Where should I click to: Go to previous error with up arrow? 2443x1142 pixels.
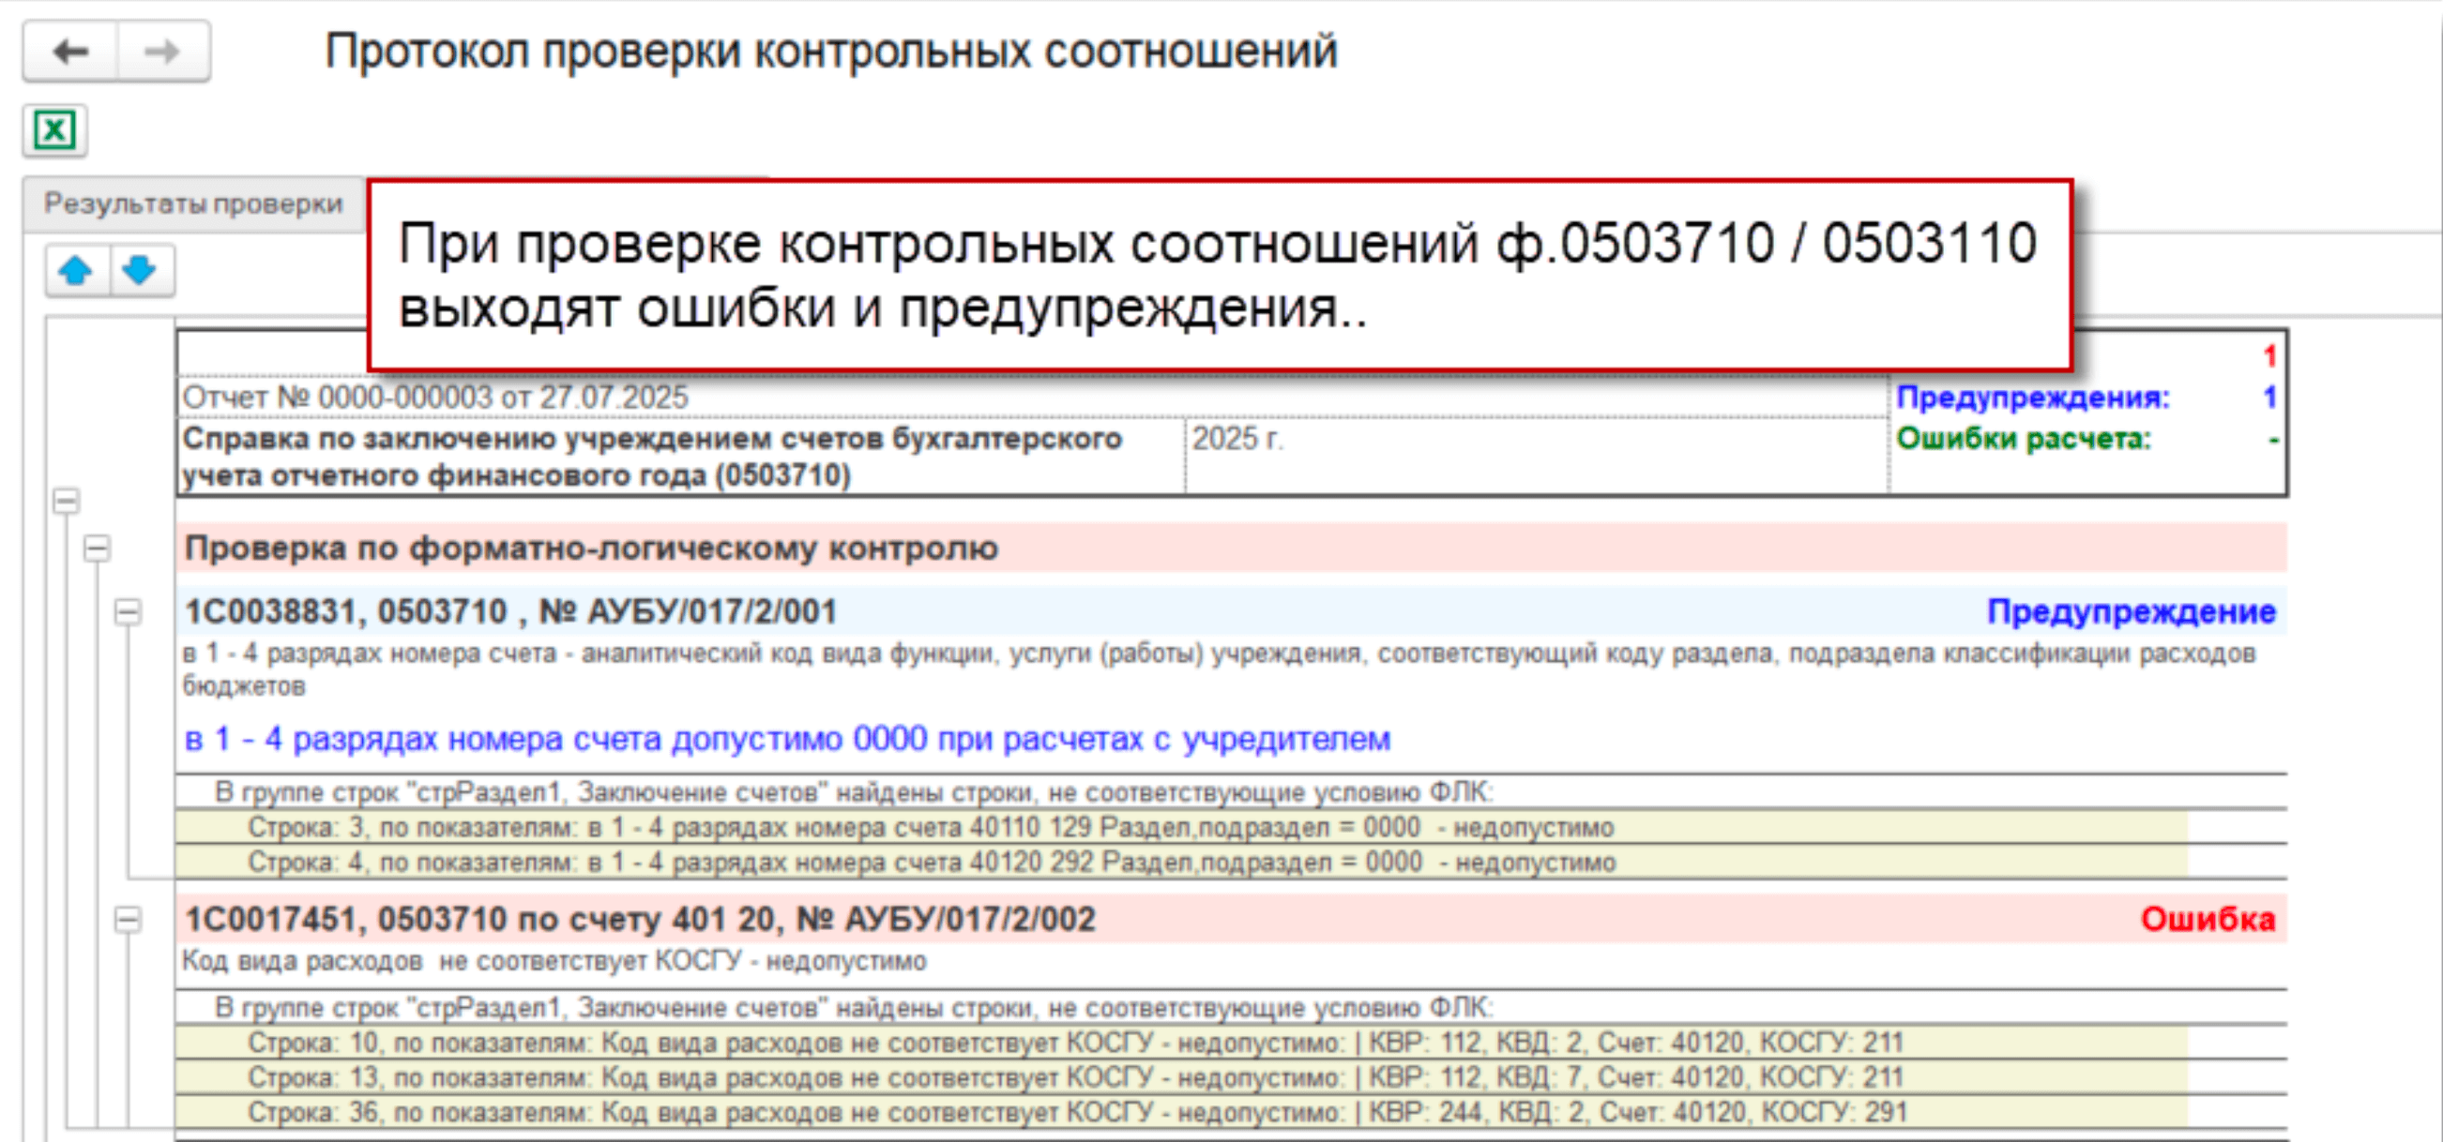coord(76,272)
